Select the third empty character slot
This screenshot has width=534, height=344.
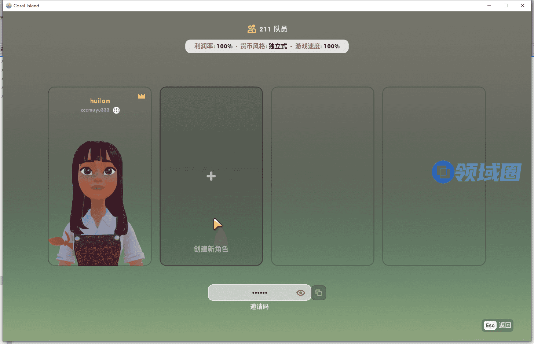tap(322, 176)
